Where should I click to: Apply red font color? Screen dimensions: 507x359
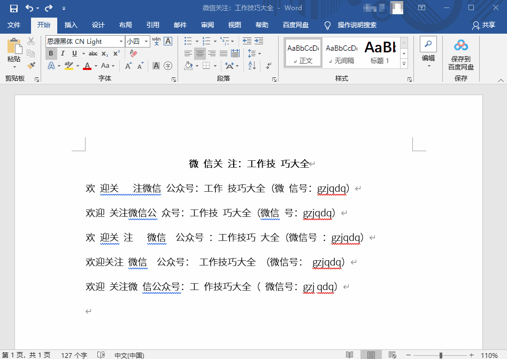(87, 66)
